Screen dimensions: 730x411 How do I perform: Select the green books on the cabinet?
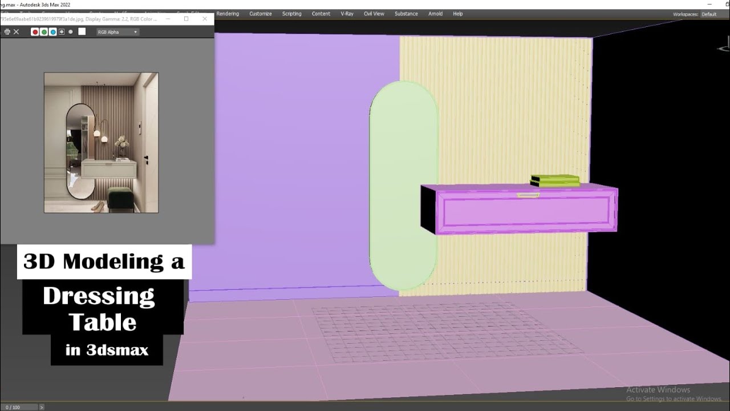555,180
